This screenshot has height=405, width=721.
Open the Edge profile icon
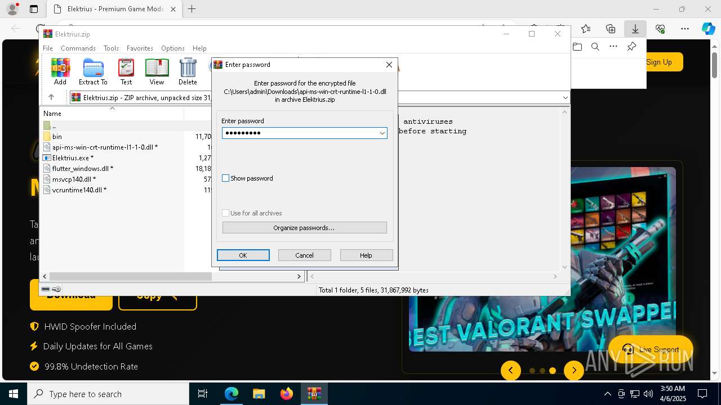click(x=12, y=9)
